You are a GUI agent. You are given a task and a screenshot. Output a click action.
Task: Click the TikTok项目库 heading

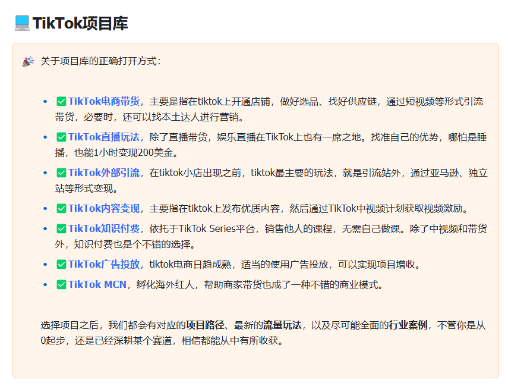[80, 23]
